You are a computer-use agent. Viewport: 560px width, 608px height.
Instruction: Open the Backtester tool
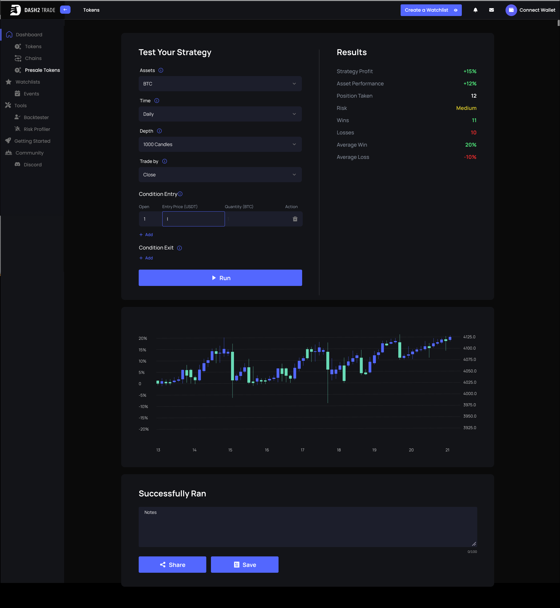[x=36, y=117]
